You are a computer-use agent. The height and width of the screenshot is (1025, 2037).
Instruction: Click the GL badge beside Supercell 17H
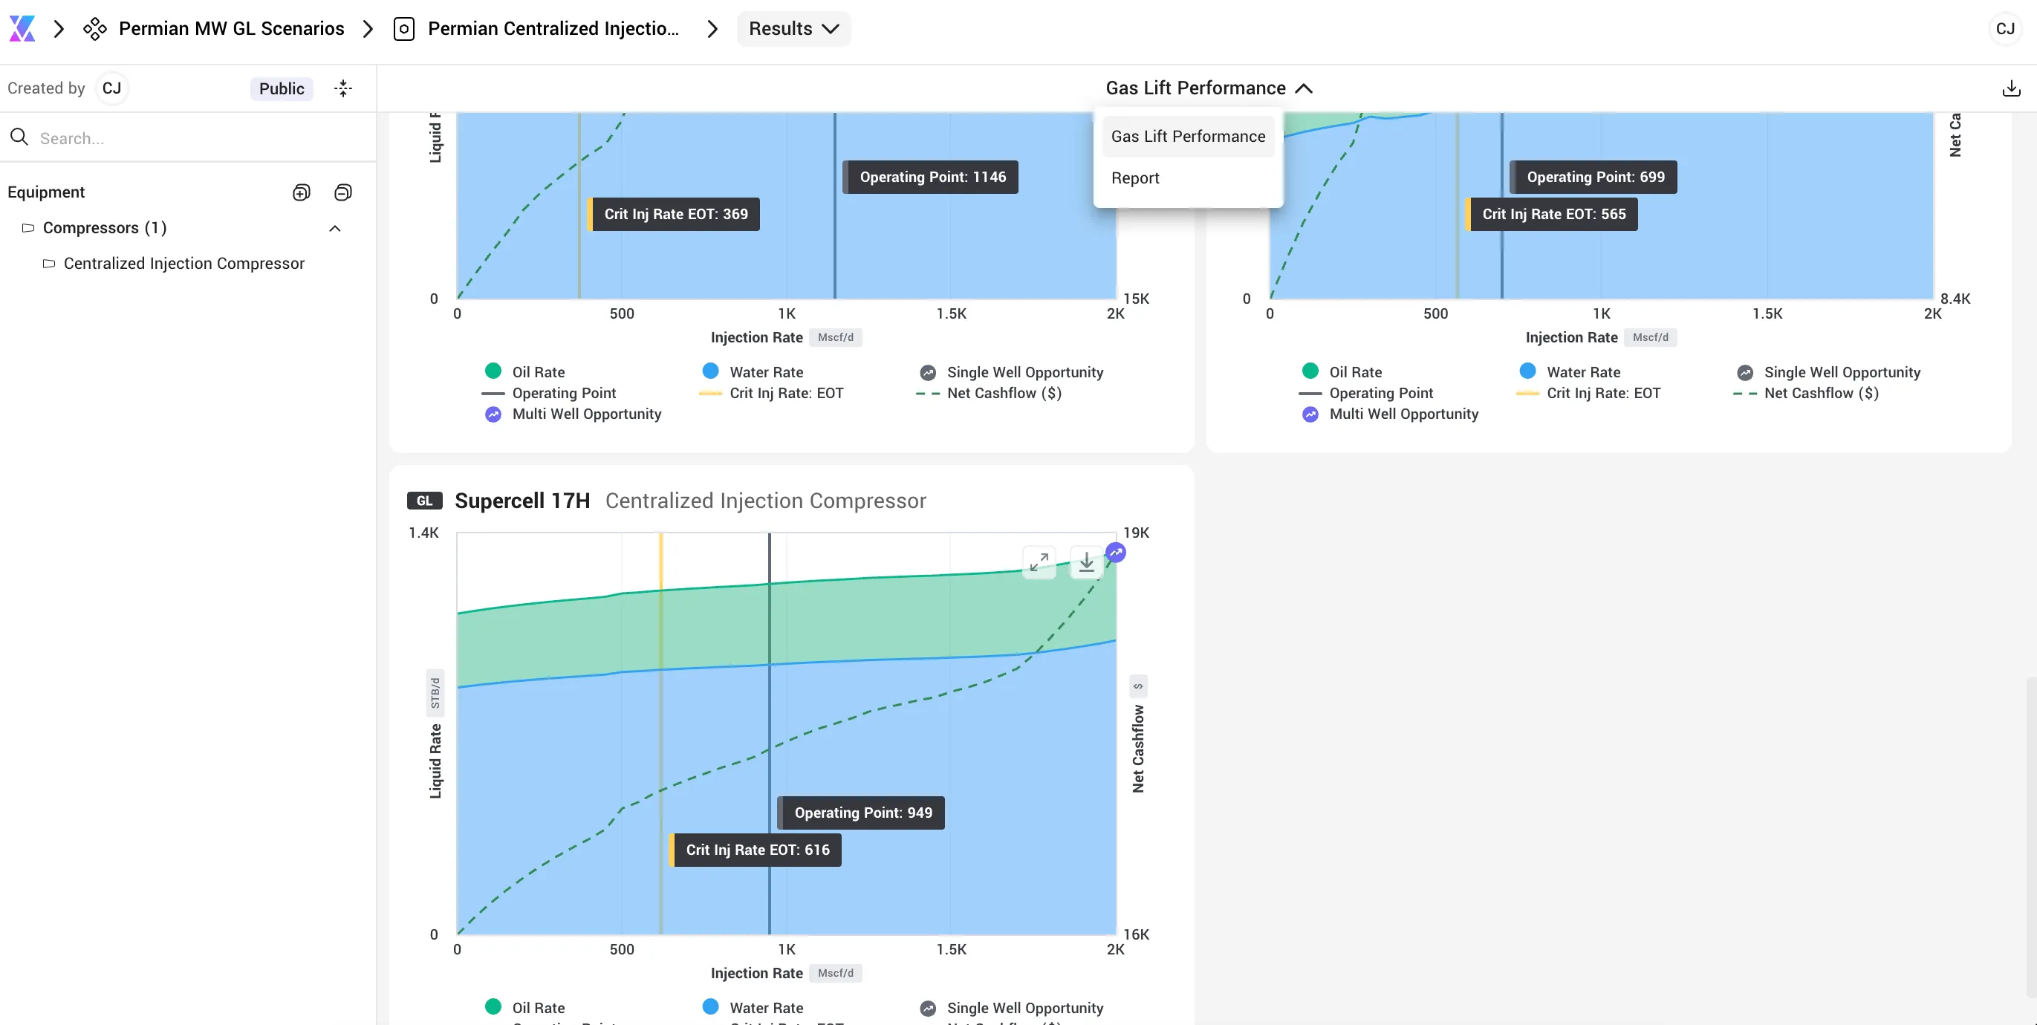pyautogui.click(x=424, y=501)
